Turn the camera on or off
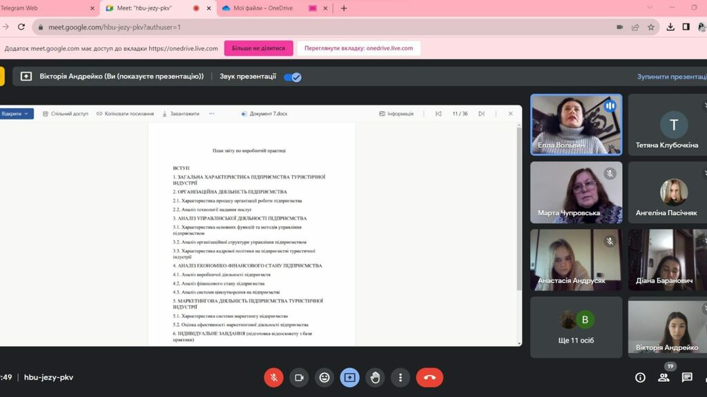 click(299, 378)
